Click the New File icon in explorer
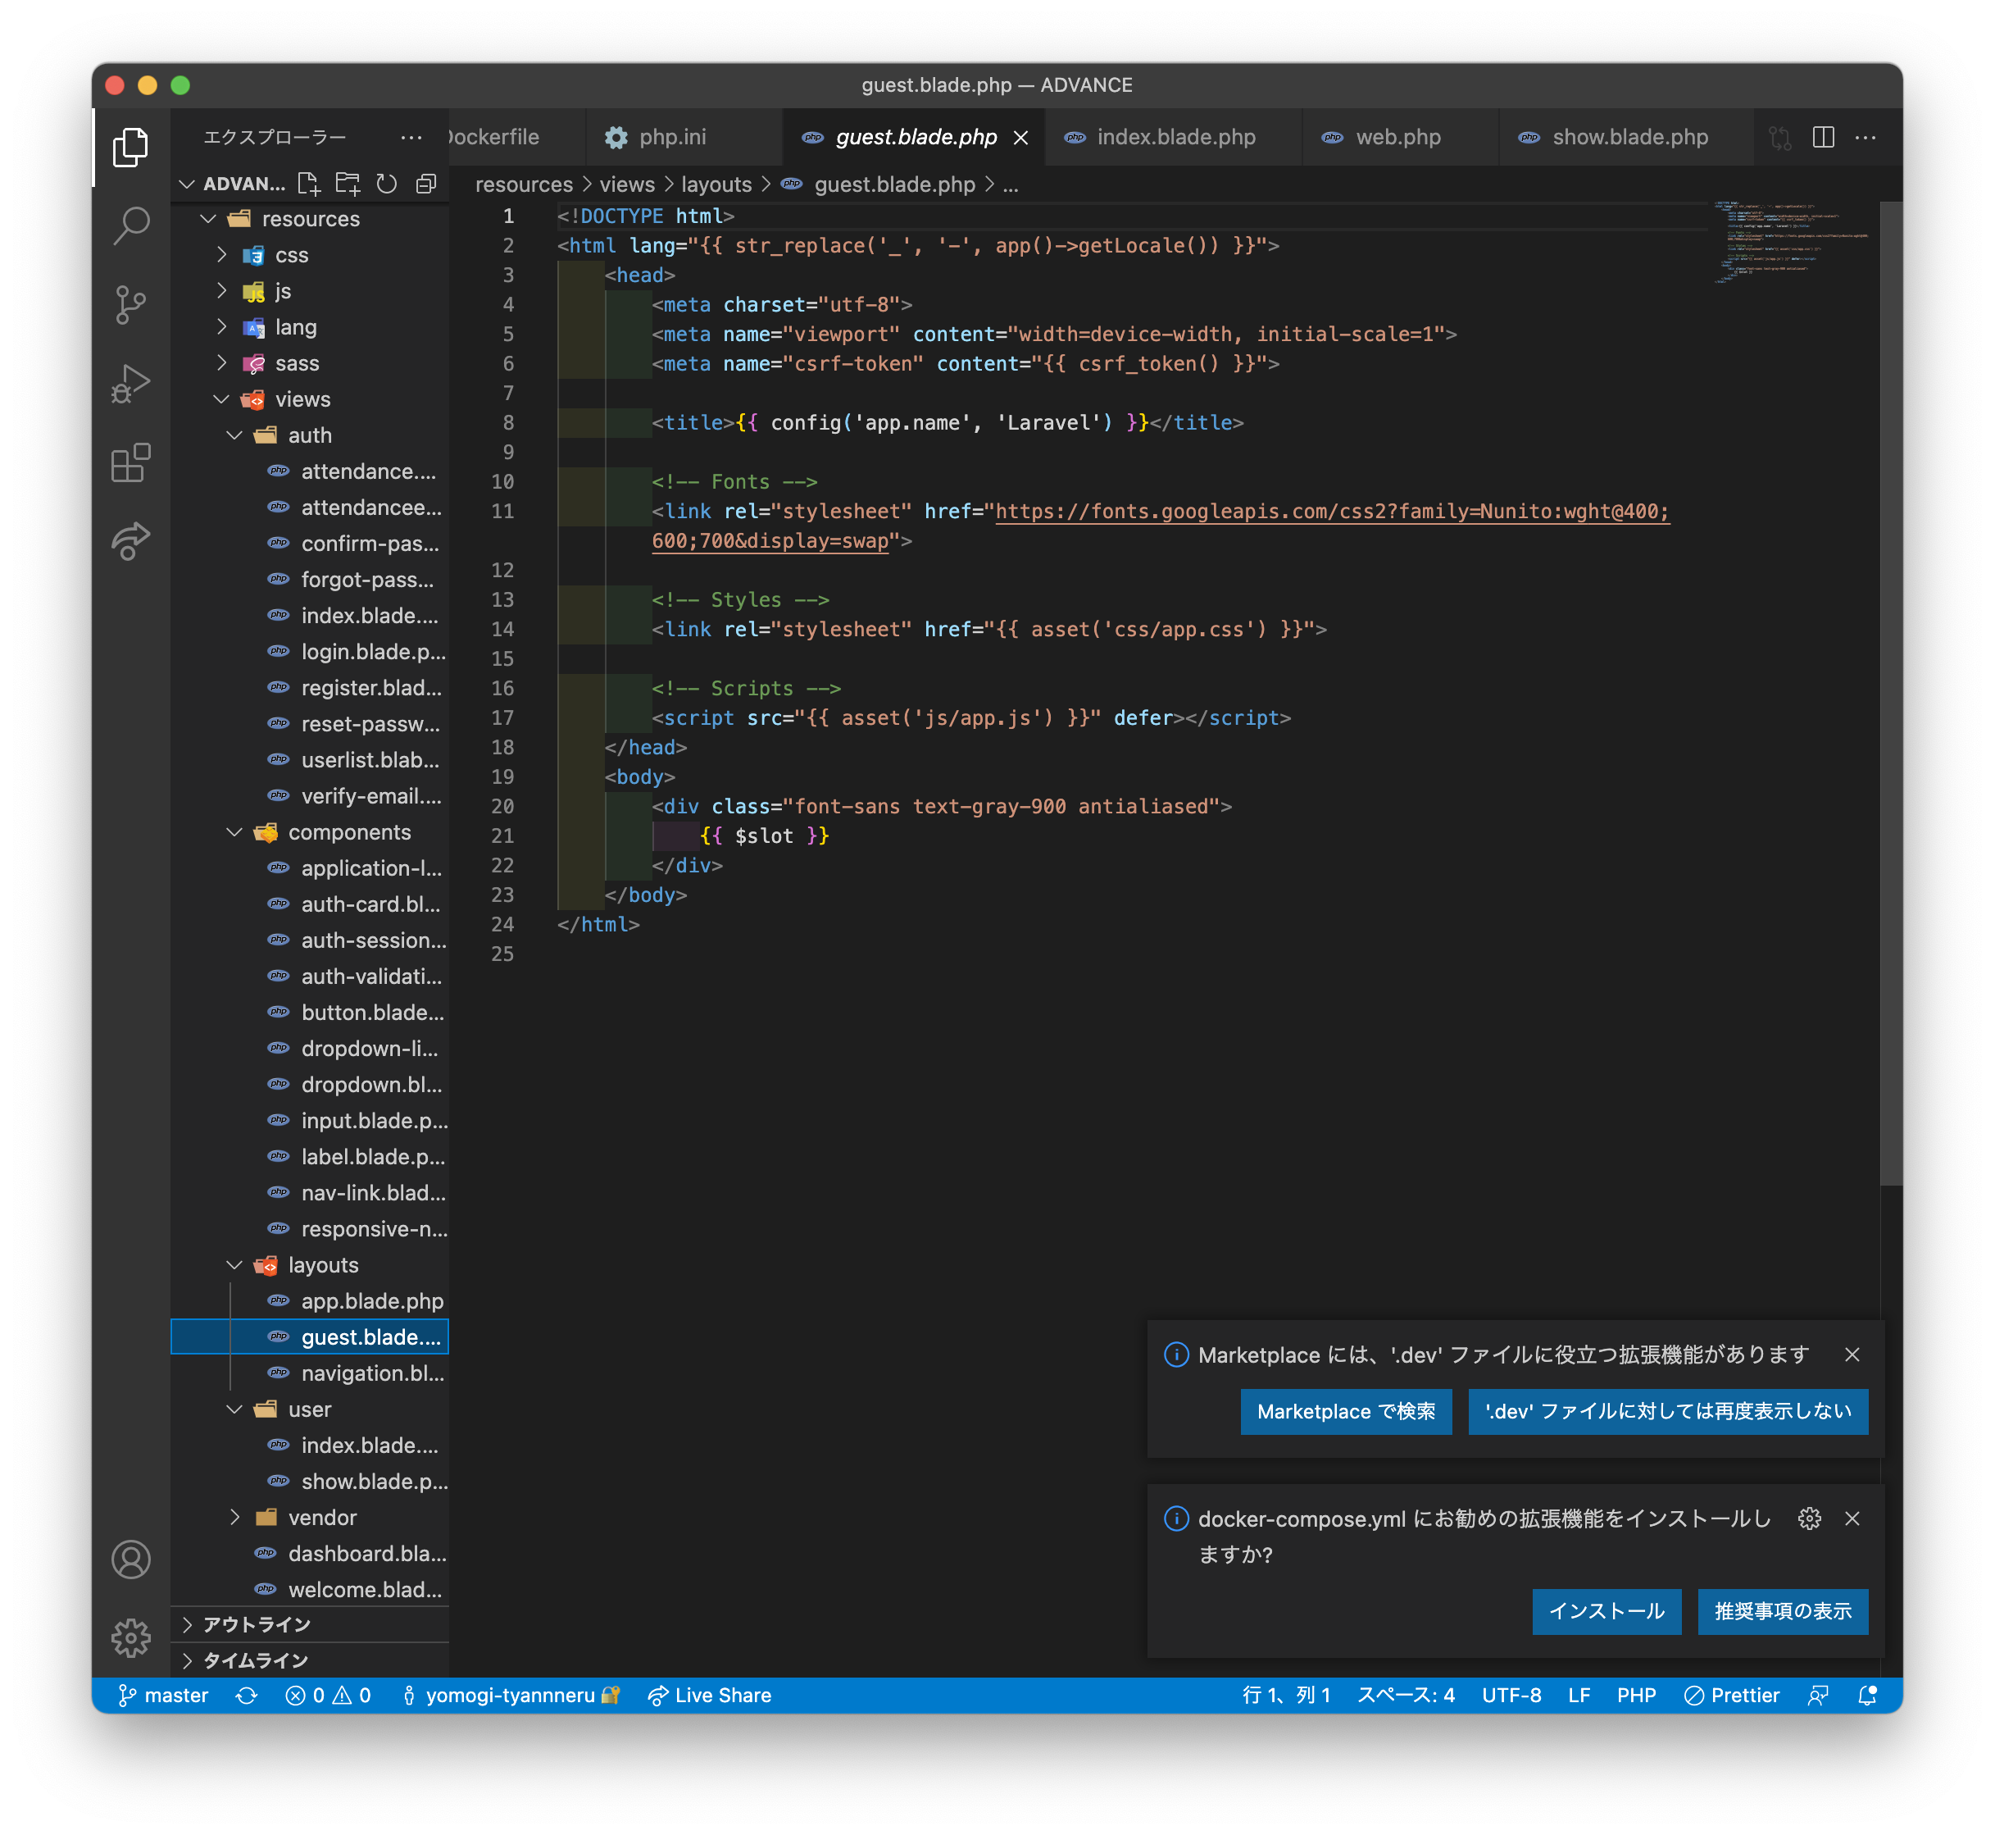The height and width of the screenshot is (1835, 1995). (x=309, y=184)
